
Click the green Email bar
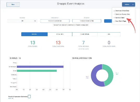click(37, 71)
